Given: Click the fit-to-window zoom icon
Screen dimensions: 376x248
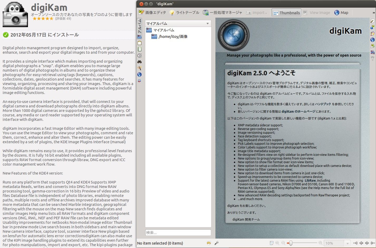Looking at the screenshot, I should [272, 243].
